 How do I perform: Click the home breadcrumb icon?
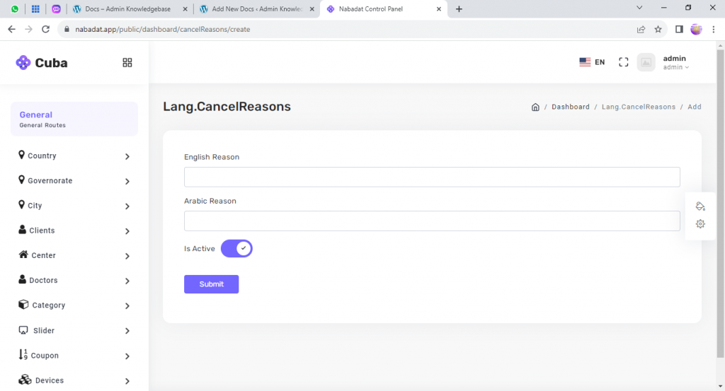pyautogui.click(x=535, y=107)
